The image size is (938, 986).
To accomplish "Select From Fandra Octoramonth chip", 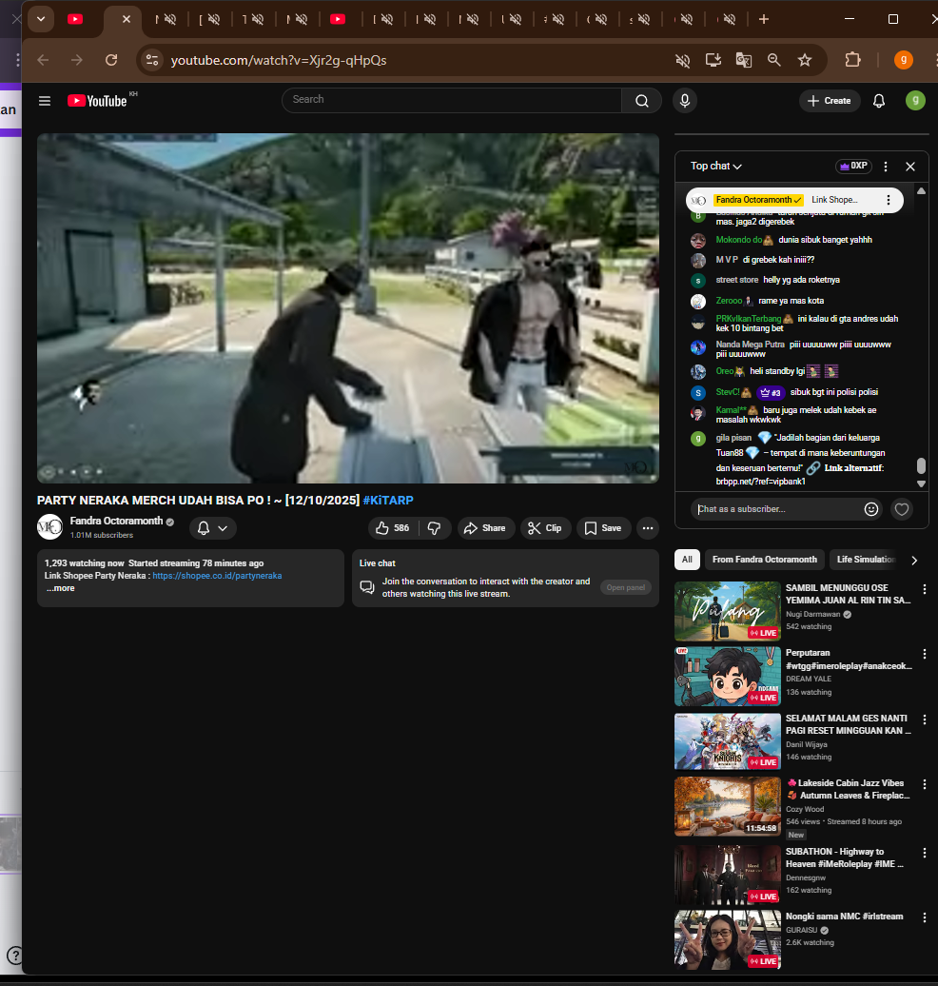I will point(765,560).
